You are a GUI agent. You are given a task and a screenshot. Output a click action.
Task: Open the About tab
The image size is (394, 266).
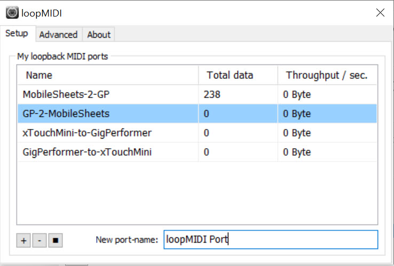coord(99,35)
